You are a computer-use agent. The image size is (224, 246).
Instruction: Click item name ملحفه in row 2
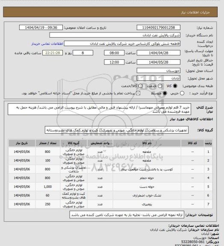click(x=147, y=161)
